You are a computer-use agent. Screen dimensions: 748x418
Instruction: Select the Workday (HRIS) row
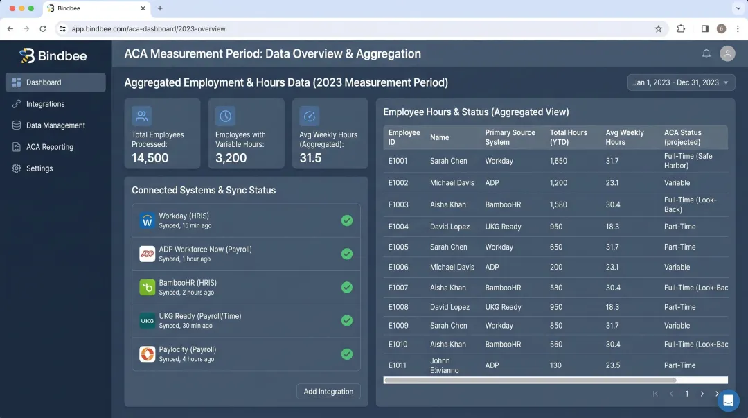pos(246,220)
